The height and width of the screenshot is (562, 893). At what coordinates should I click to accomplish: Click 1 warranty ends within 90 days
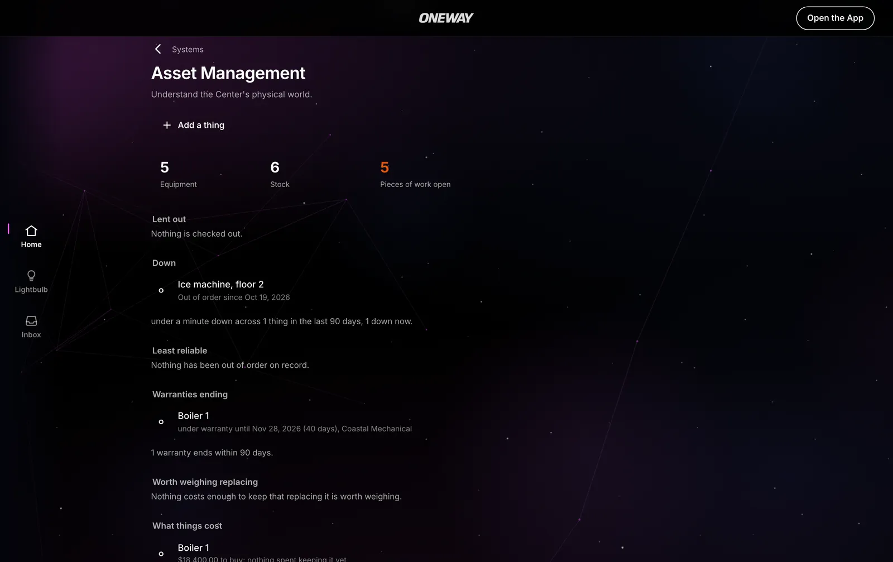(x=212, y=453)
